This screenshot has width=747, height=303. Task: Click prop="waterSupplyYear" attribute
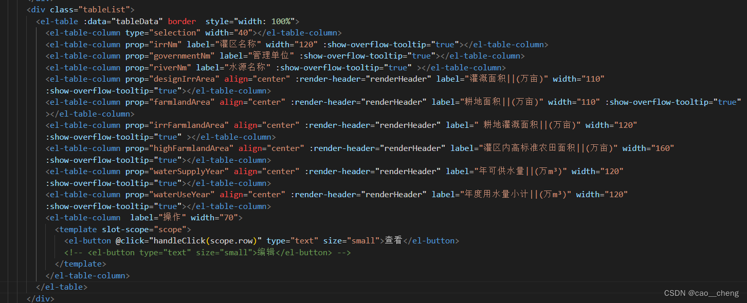[x=177, y=172]
